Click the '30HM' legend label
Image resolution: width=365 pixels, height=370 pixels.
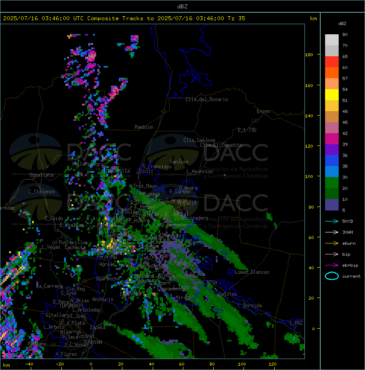[x=347, y=232]
